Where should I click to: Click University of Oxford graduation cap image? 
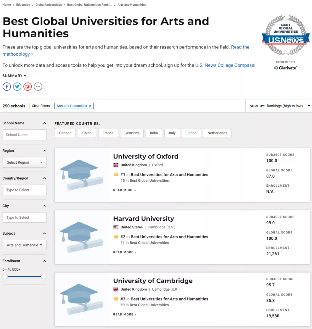coord(82,175)
